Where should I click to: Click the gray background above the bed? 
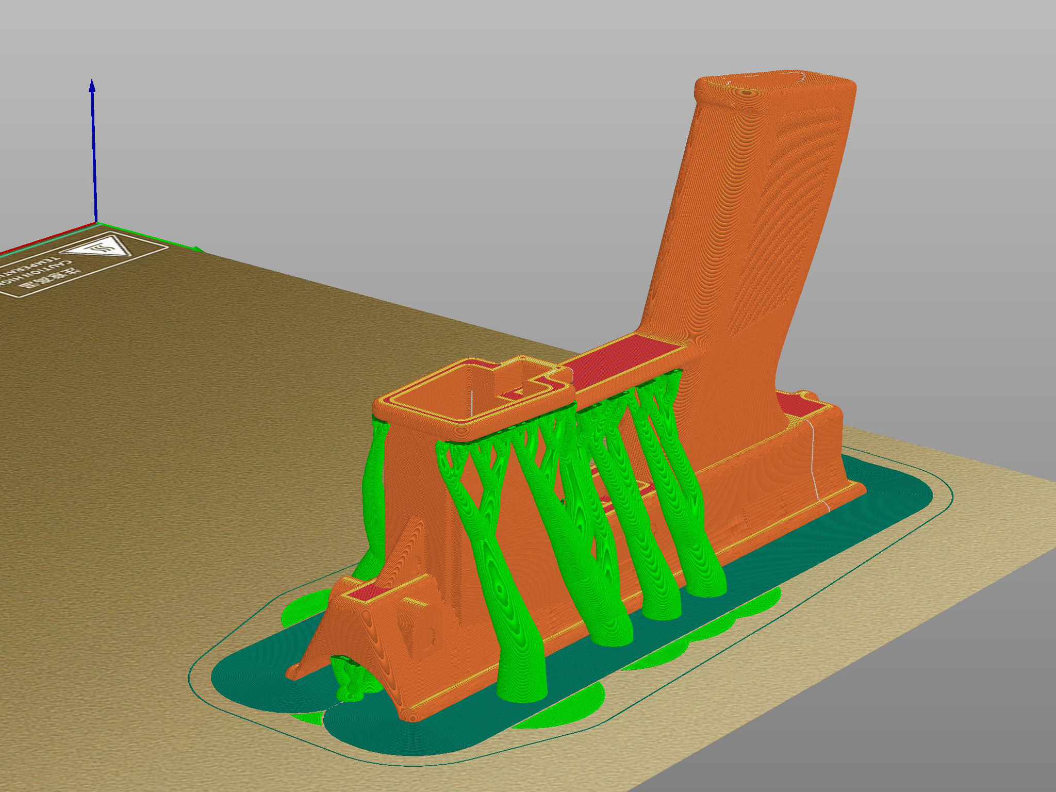(412, 129)
